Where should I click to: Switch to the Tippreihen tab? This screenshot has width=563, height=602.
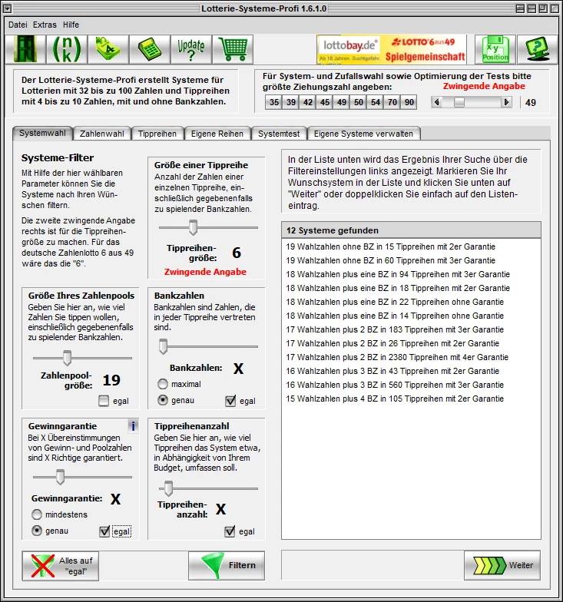pyautogui.click(x=157, y=134)
